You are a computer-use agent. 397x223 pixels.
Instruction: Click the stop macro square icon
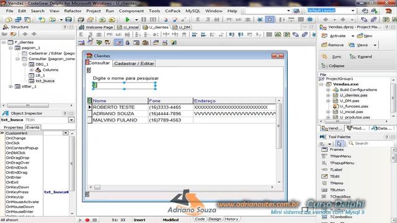click(95, 220)
